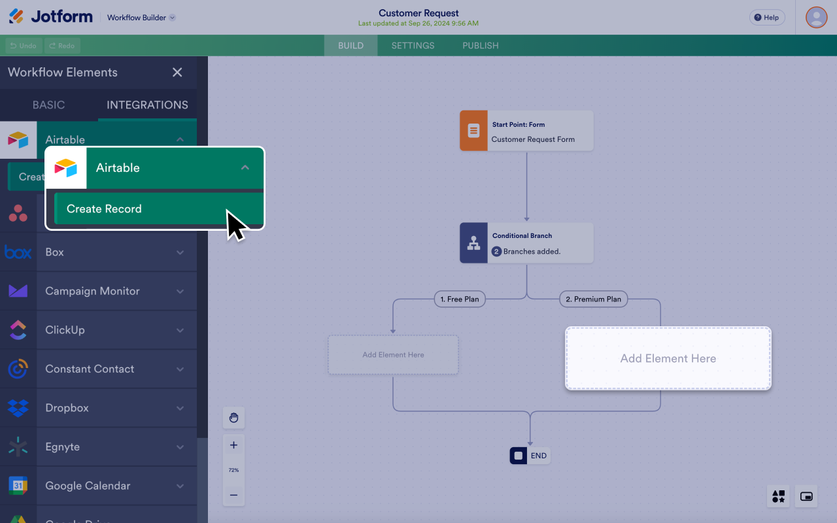Click the Create Record action

click(159, 209)
